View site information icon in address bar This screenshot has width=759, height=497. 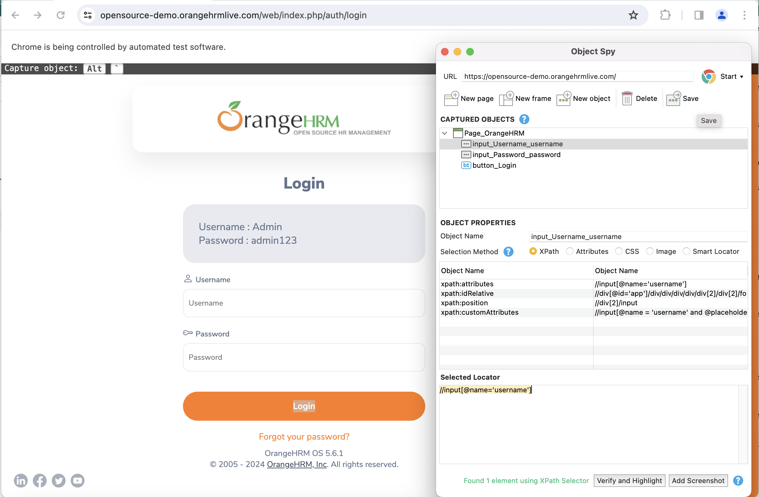tap(88, 15)
